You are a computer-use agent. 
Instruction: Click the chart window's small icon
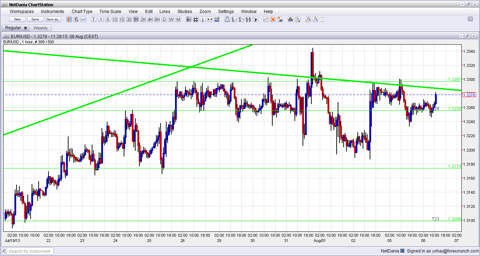coord(6,36)
